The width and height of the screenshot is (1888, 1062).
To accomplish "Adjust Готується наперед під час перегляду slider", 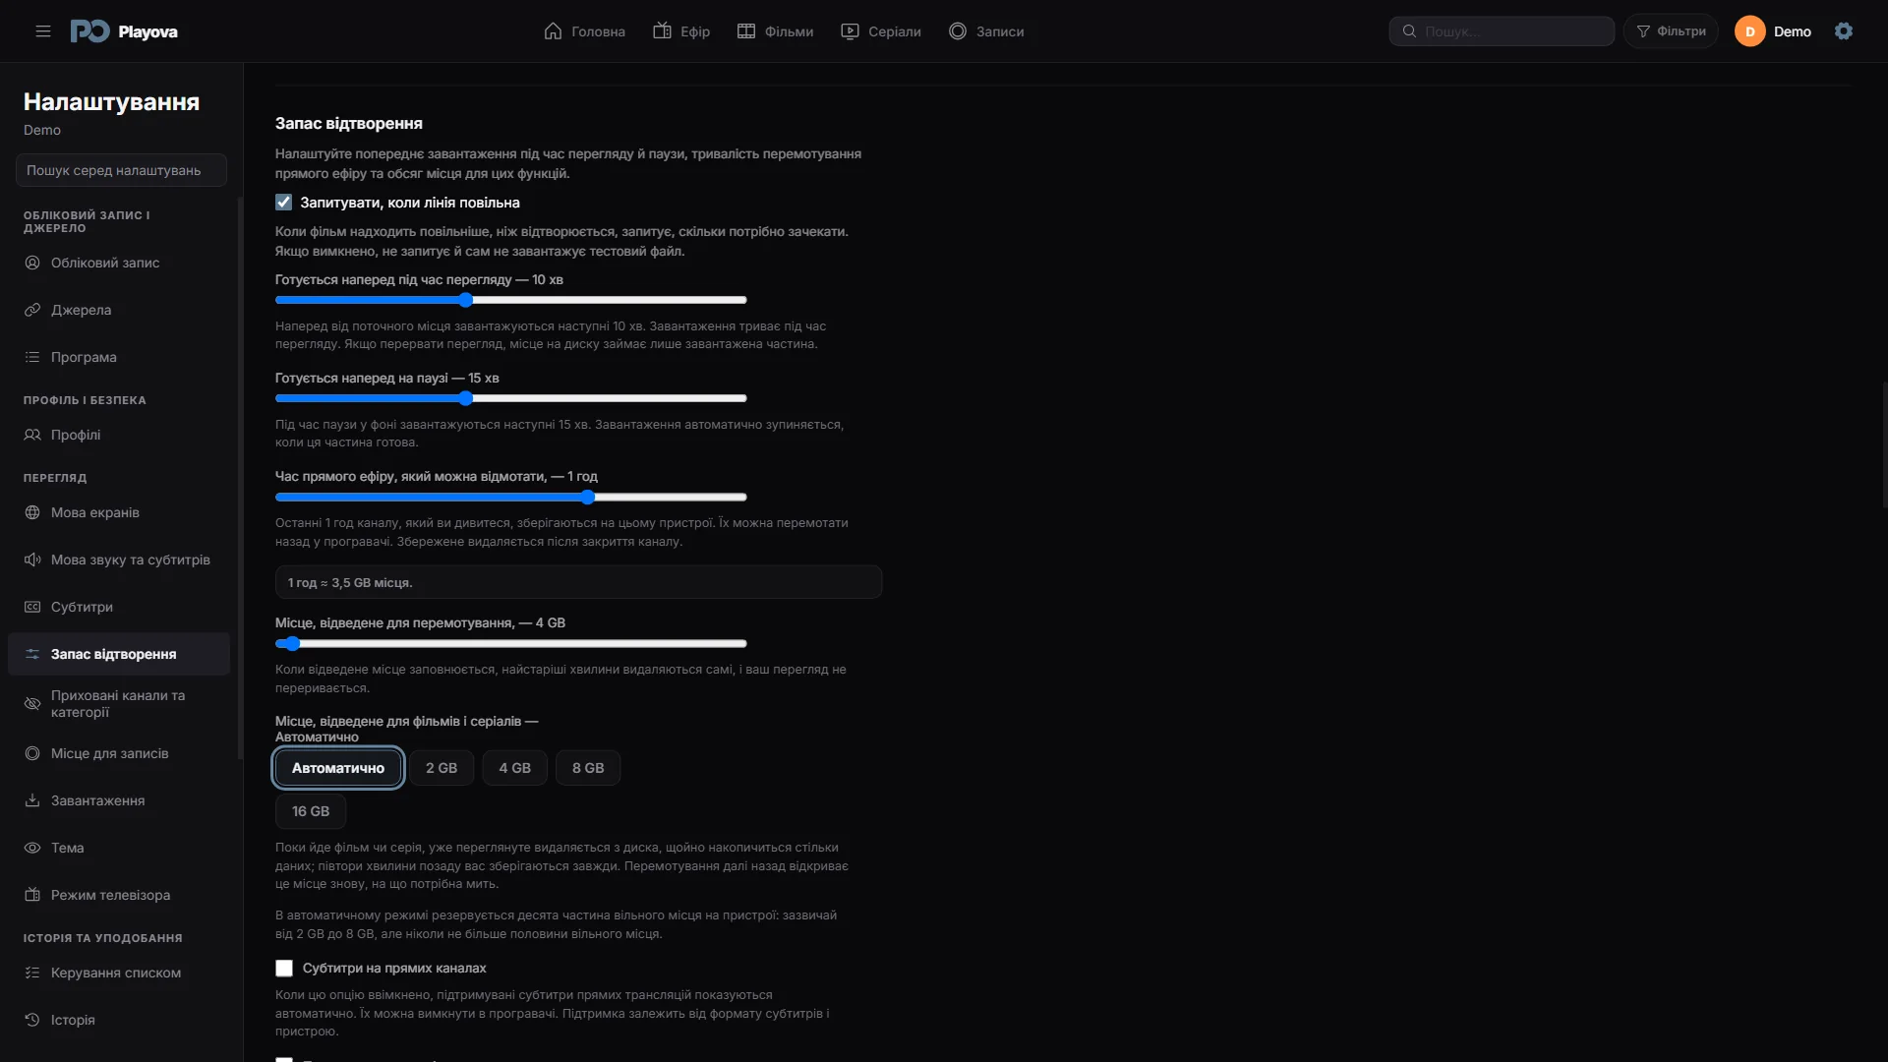I will [x=511, y=300].
